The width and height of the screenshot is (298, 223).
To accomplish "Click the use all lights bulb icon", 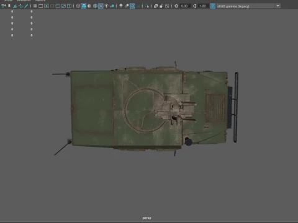I will (x=106, y=6).
